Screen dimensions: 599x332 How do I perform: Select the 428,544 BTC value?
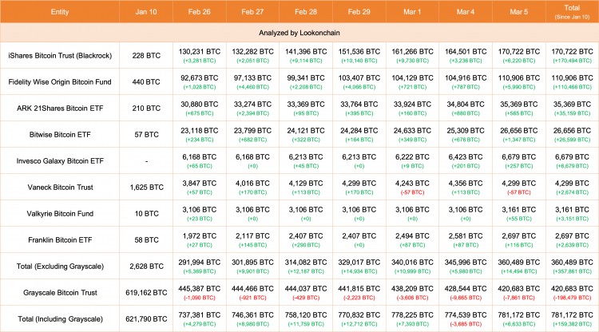(466, 288)
